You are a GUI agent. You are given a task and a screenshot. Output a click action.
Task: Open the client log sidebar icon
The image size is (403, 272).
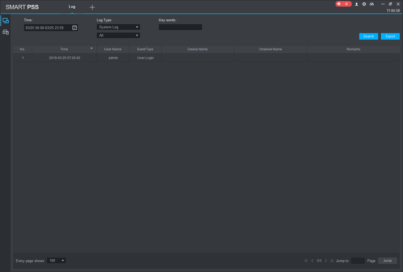coord(6,21)
